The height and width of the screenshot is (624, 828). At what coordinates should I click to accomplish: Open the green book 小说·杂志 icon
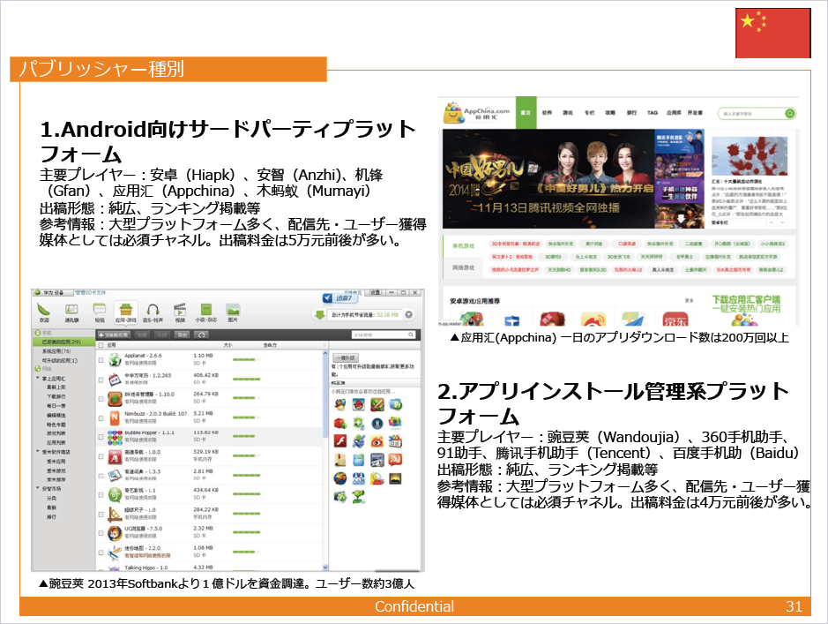point(206,310)
